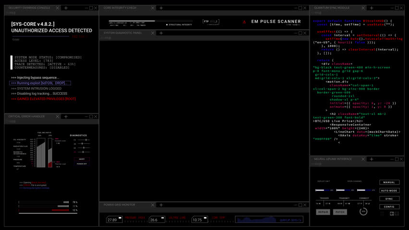The image size is (409, 230).
Task: Click the 'EM PULSE SCANNER' title
Action: tap(276, 22)
